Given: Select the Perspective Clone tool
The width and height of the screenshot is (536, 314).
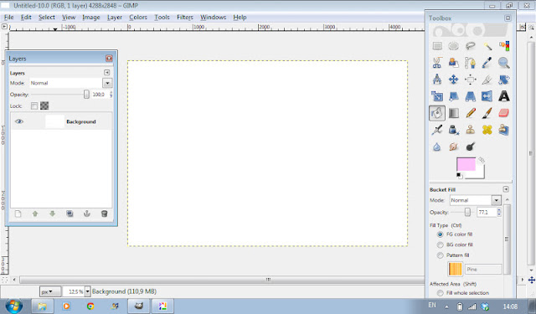Looking at the screenshot, I should pos(504,130).
